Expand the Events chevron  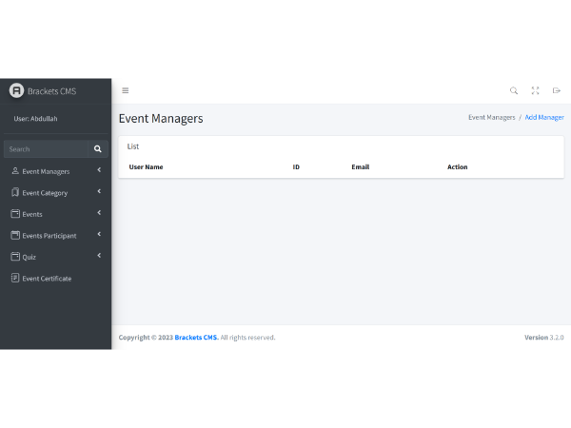(99, 213)
